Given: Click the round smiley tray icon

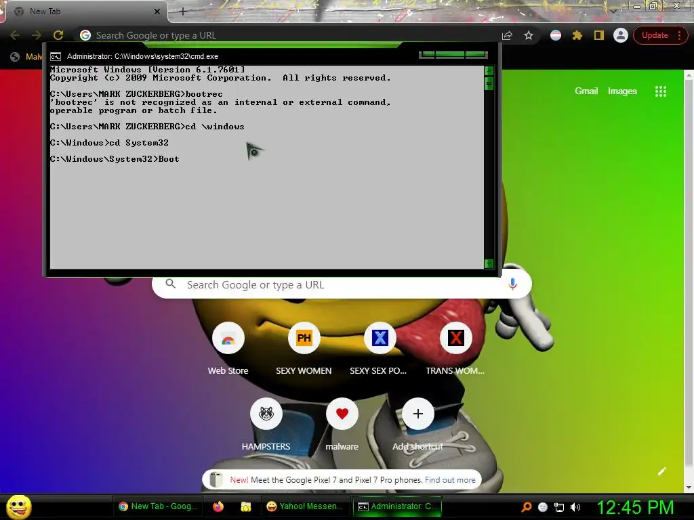Looking at the screenshot, I should click(543, 507).
